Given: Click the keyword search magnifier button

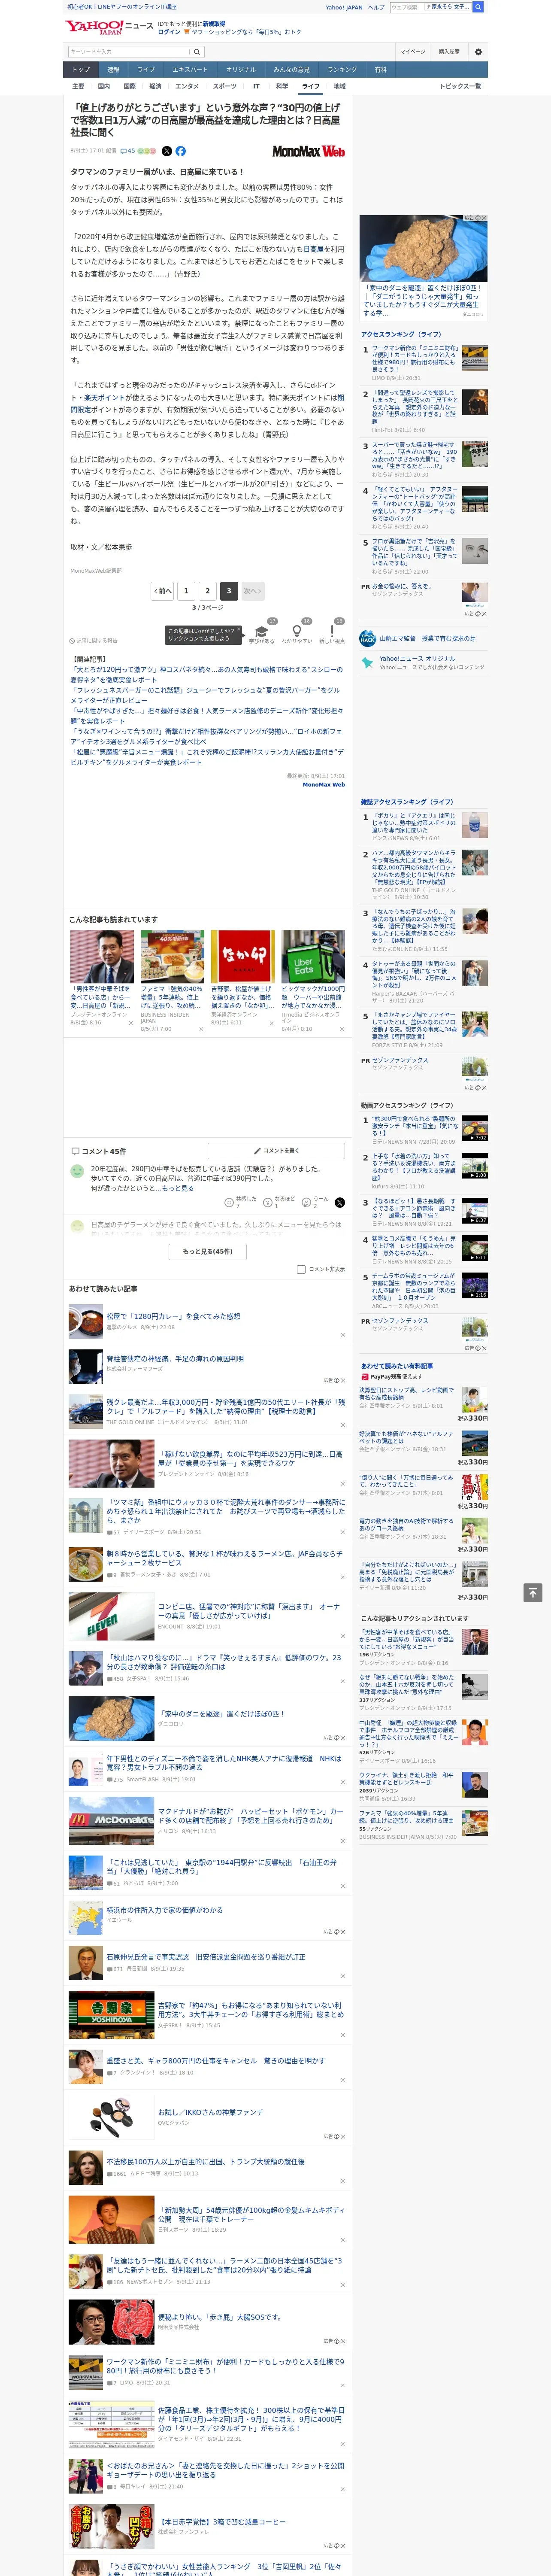Looking at the screenshot, I should (x=196, y=52).
